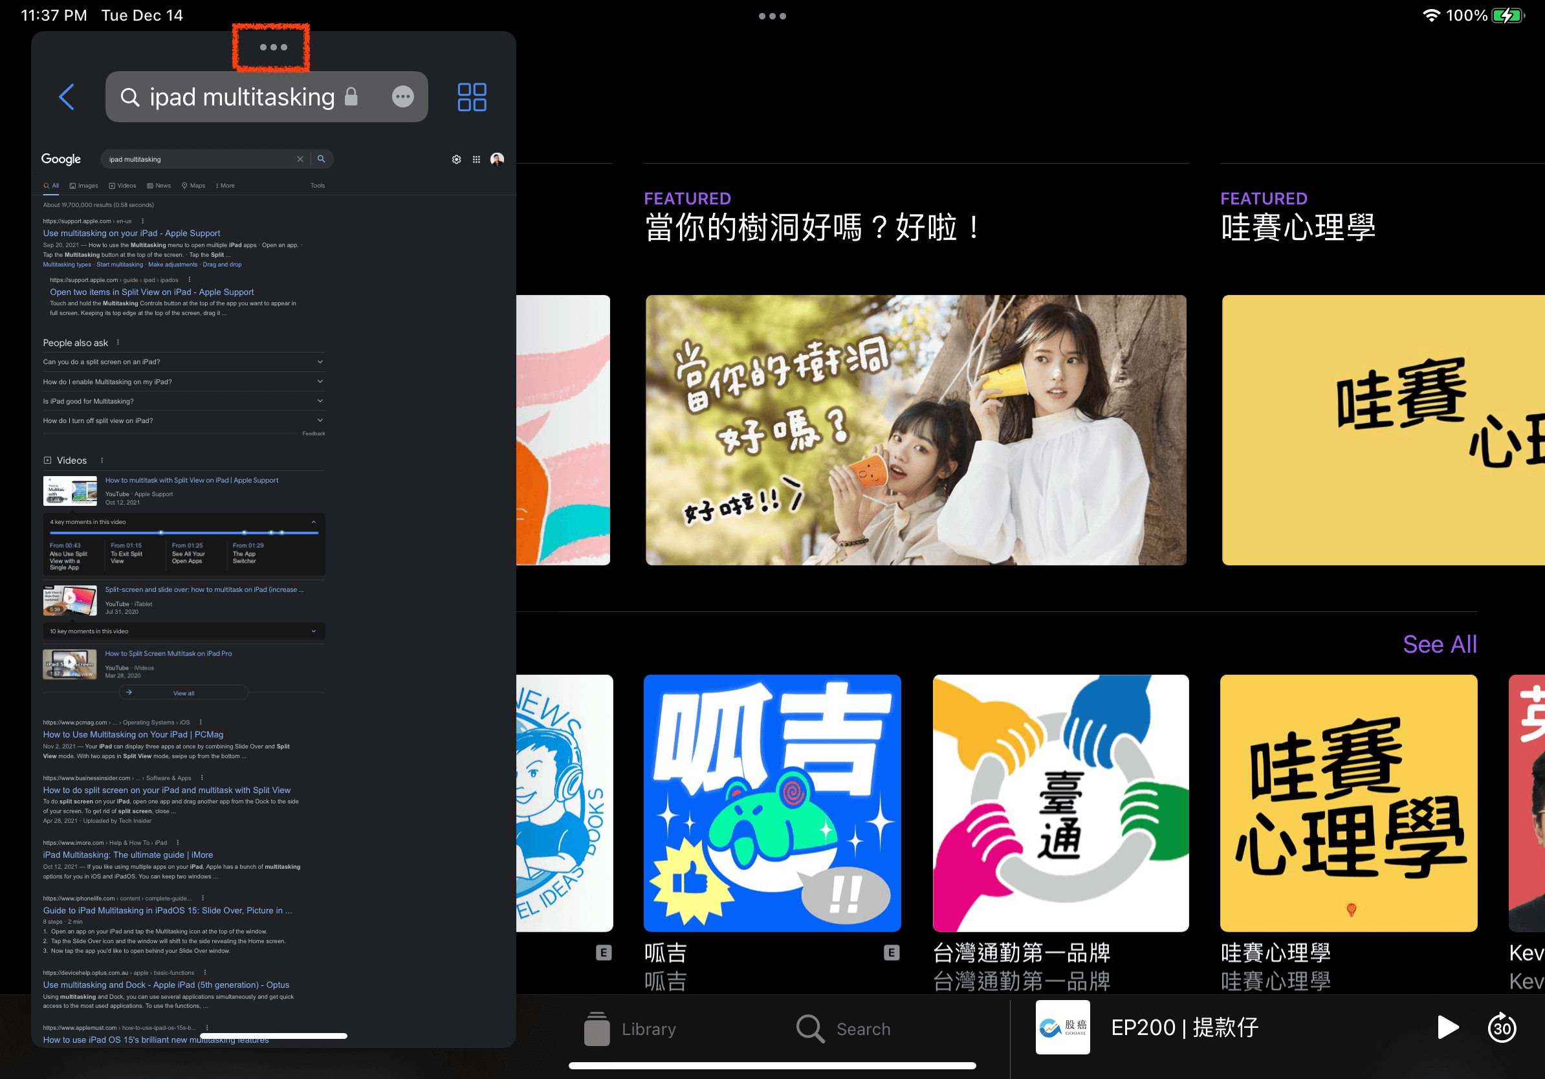Open the search Tools option
This screenshot has height=1079, width=1545.
click(x=318, y=186)
